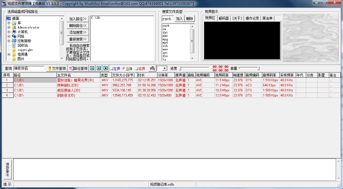Click the 主文件名 column header
The image size is (343, 189).
point(78,75)
